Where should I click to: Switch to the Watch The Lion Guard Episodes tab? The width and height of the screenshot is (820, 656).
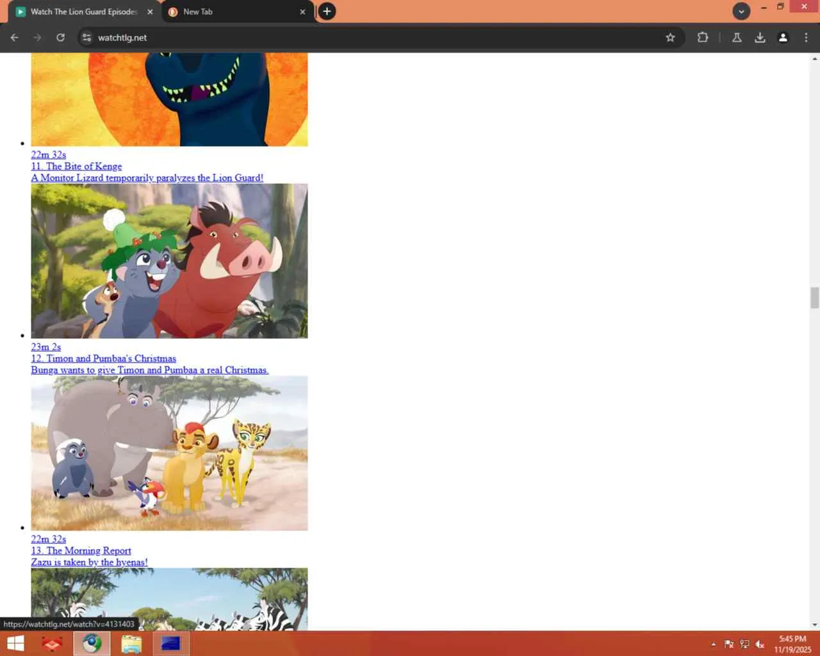pyautogui.click(x=83, y=12)
